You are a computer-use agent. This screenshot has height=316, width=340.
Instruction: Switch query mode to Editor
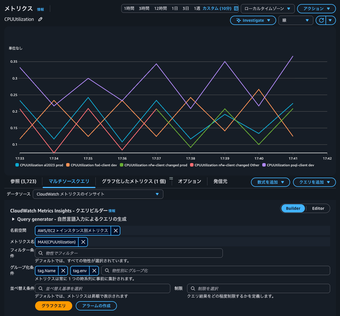point(318,208)
